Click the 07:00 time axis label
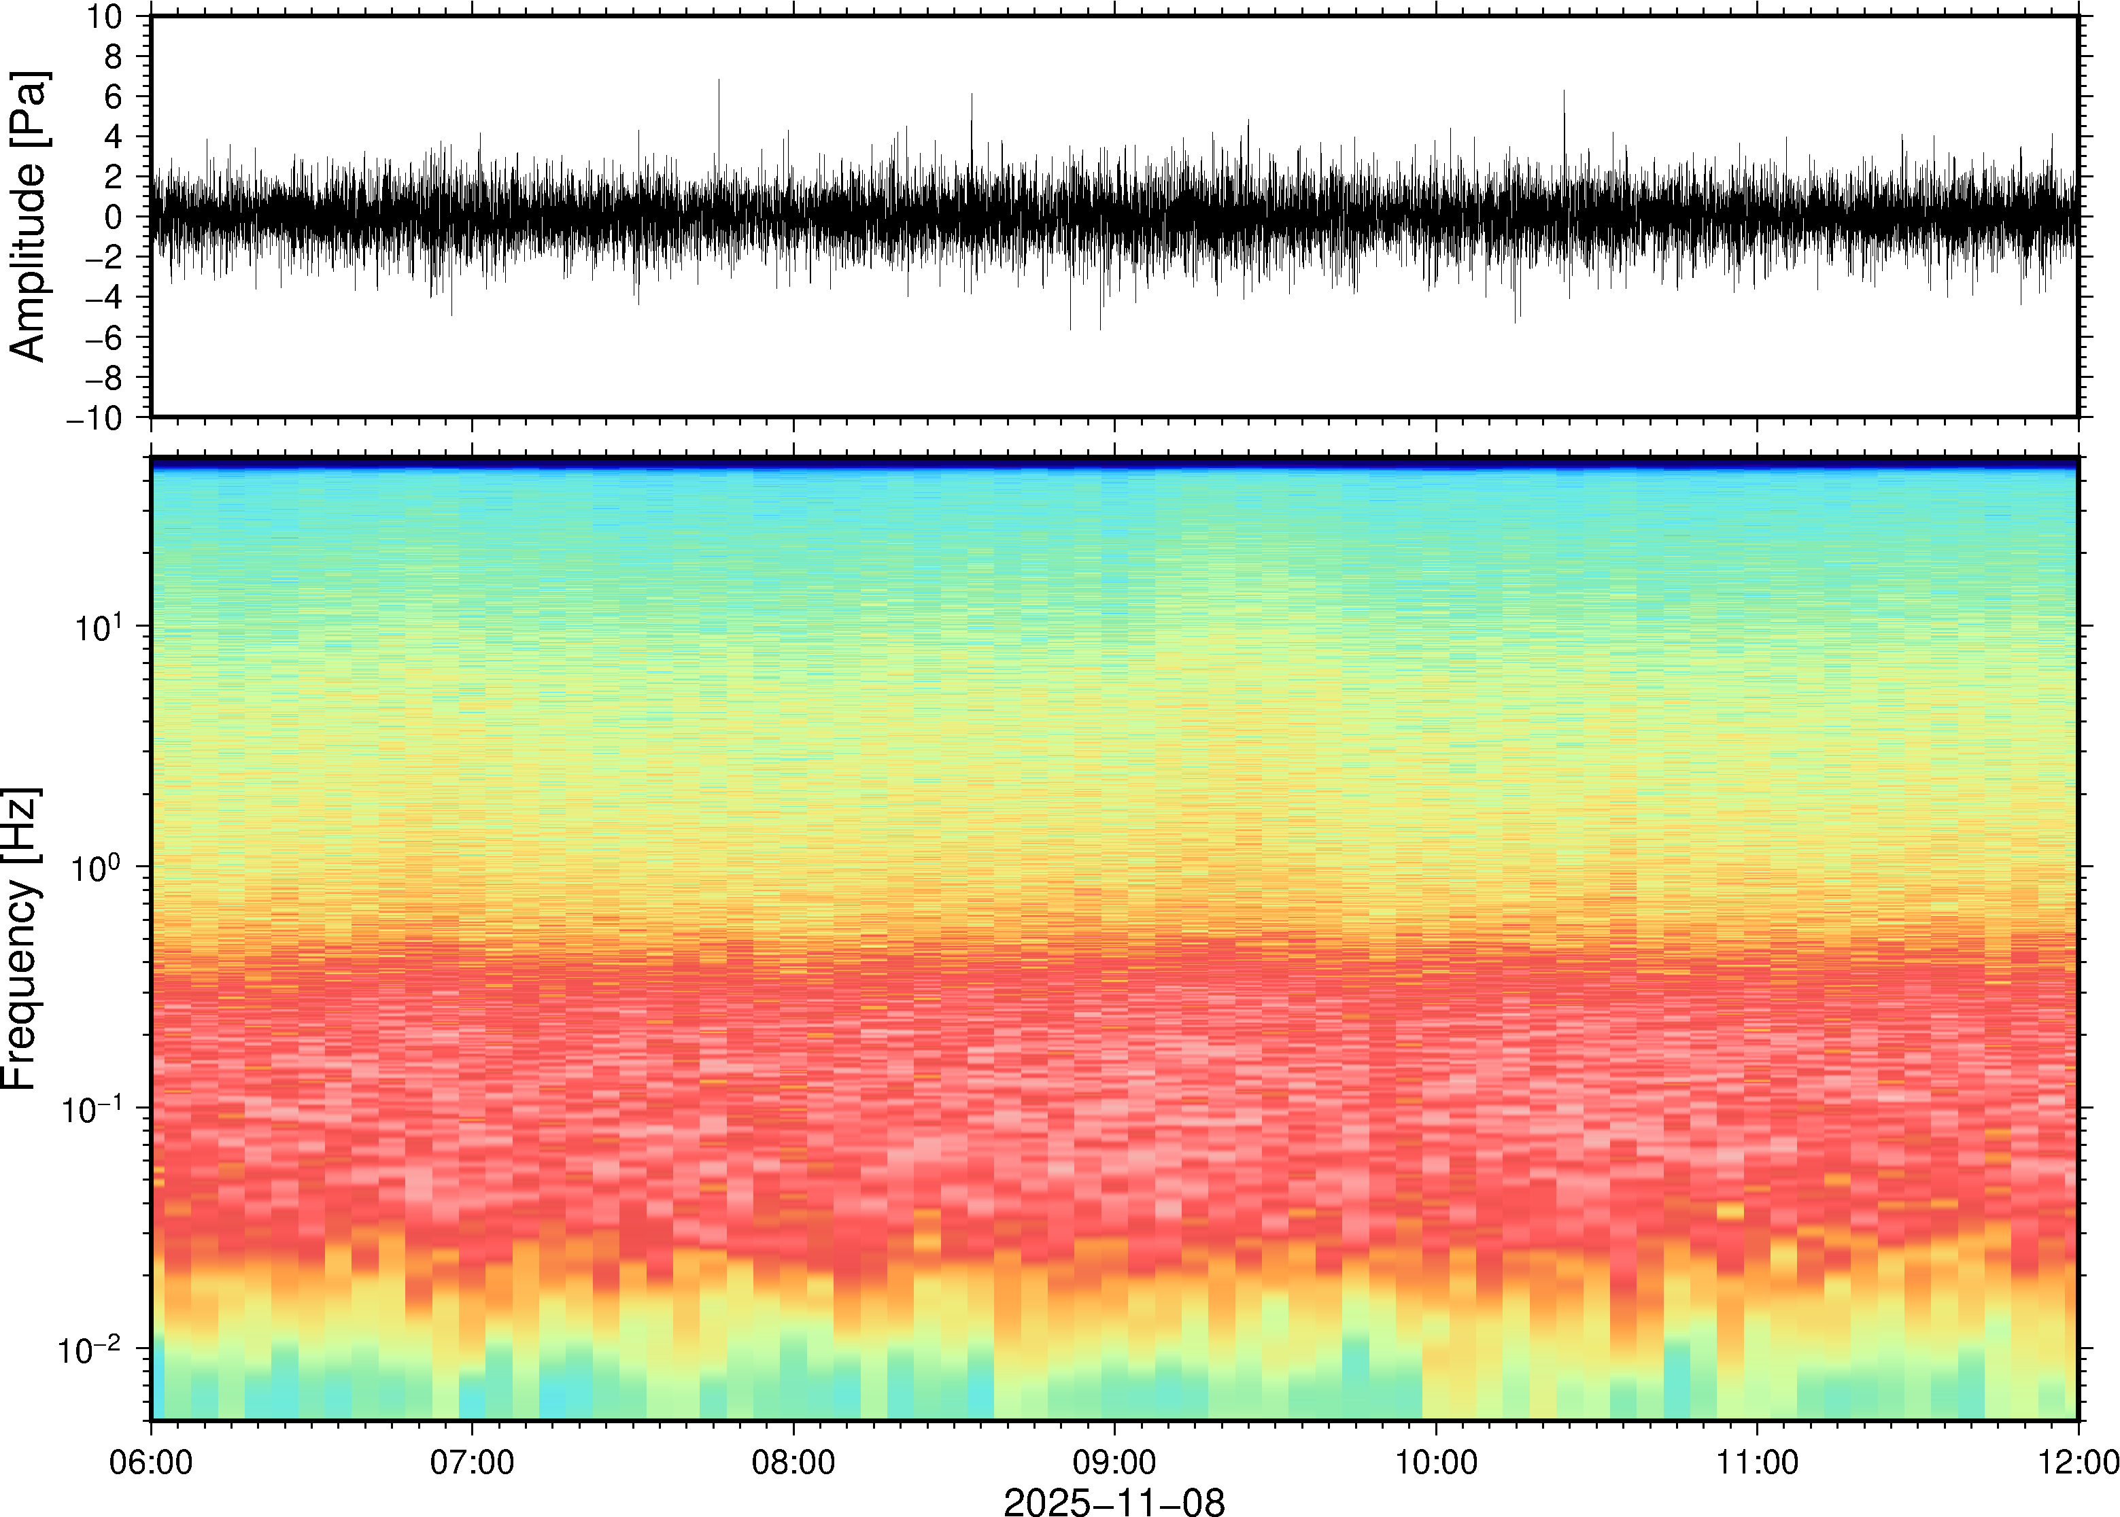 click(472, 1462)
